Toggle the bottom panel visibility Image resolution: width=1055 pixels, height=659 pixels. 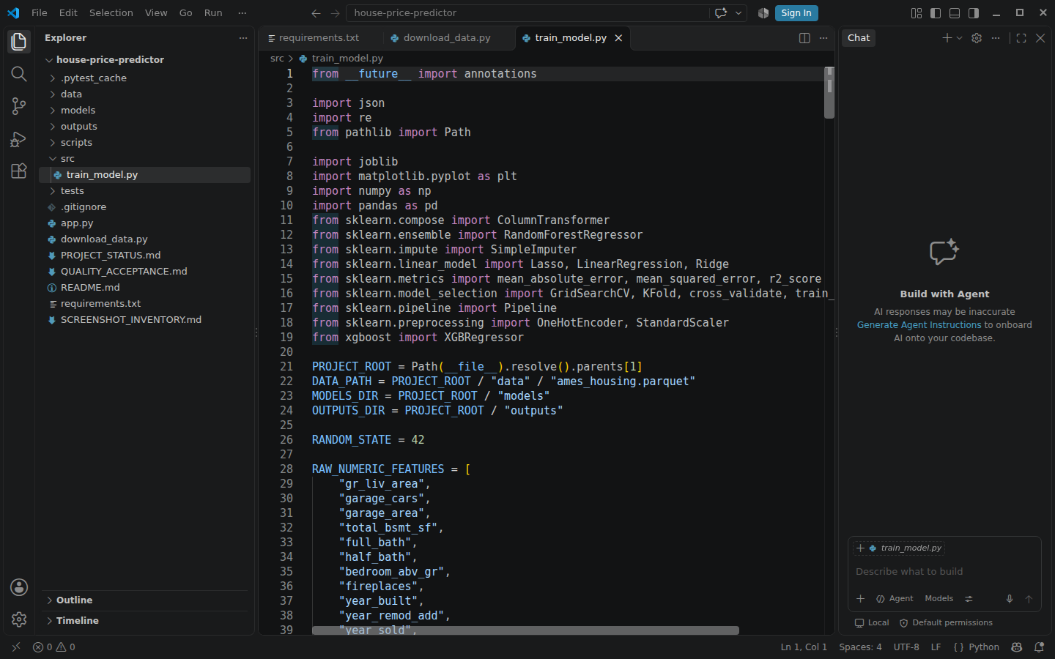[955, 13]
